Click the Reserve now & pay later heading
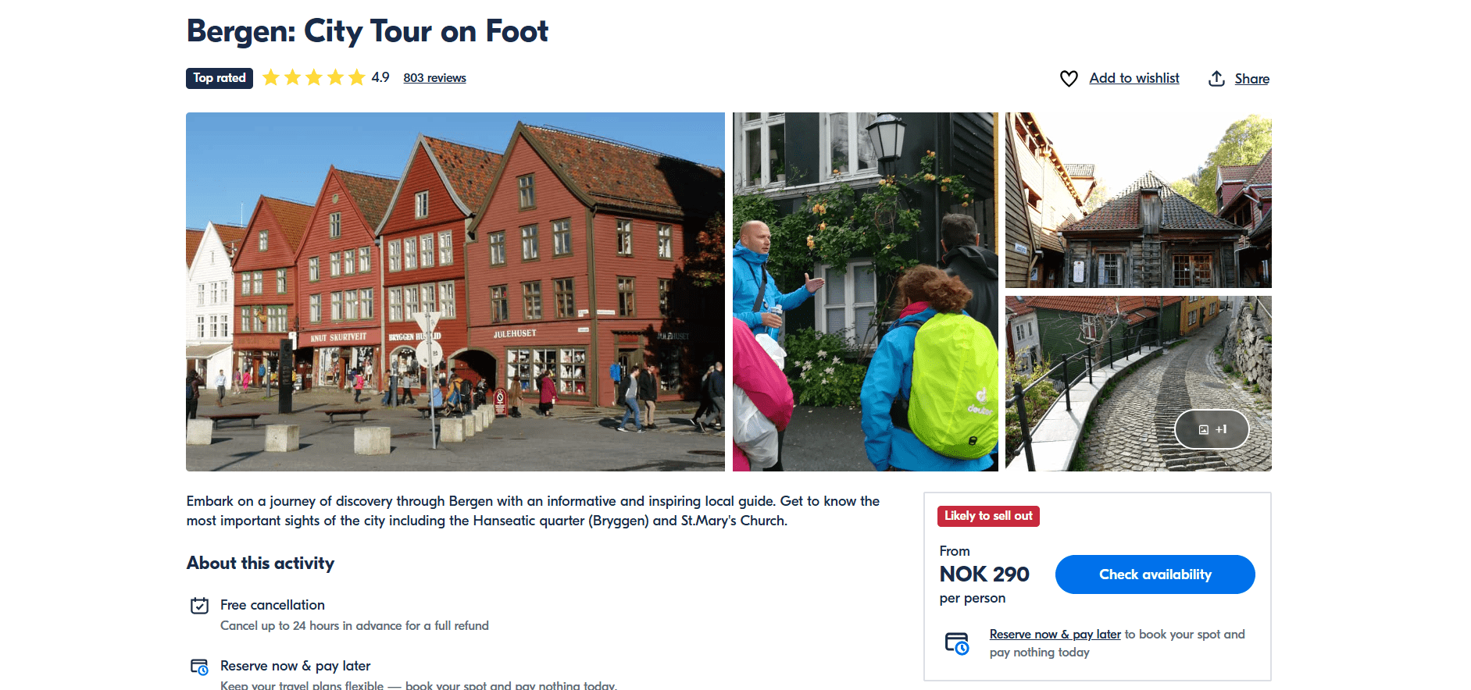This screenshot has width=1471, height=690. click(295, 666)
